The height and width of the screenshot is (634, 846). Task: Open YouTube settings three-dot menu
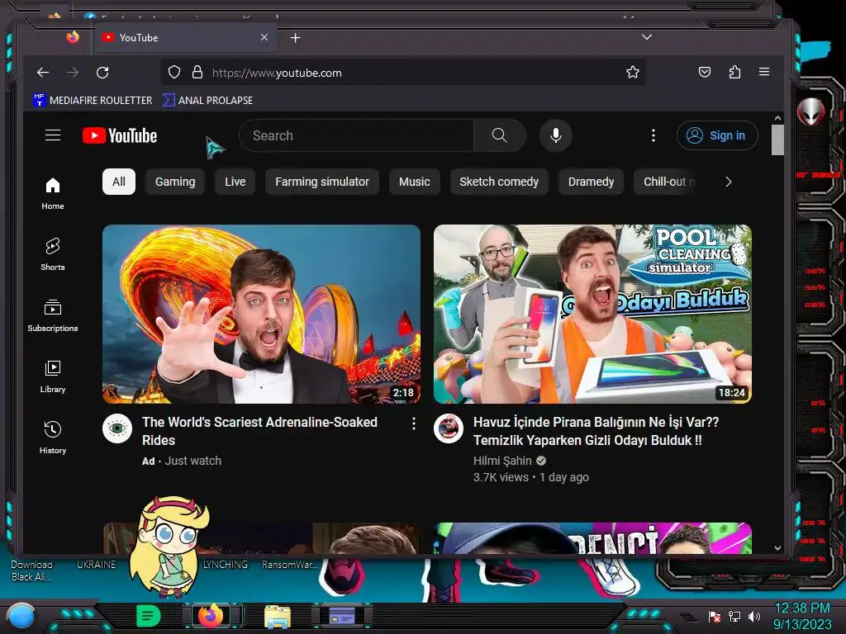tap(653, 135)
